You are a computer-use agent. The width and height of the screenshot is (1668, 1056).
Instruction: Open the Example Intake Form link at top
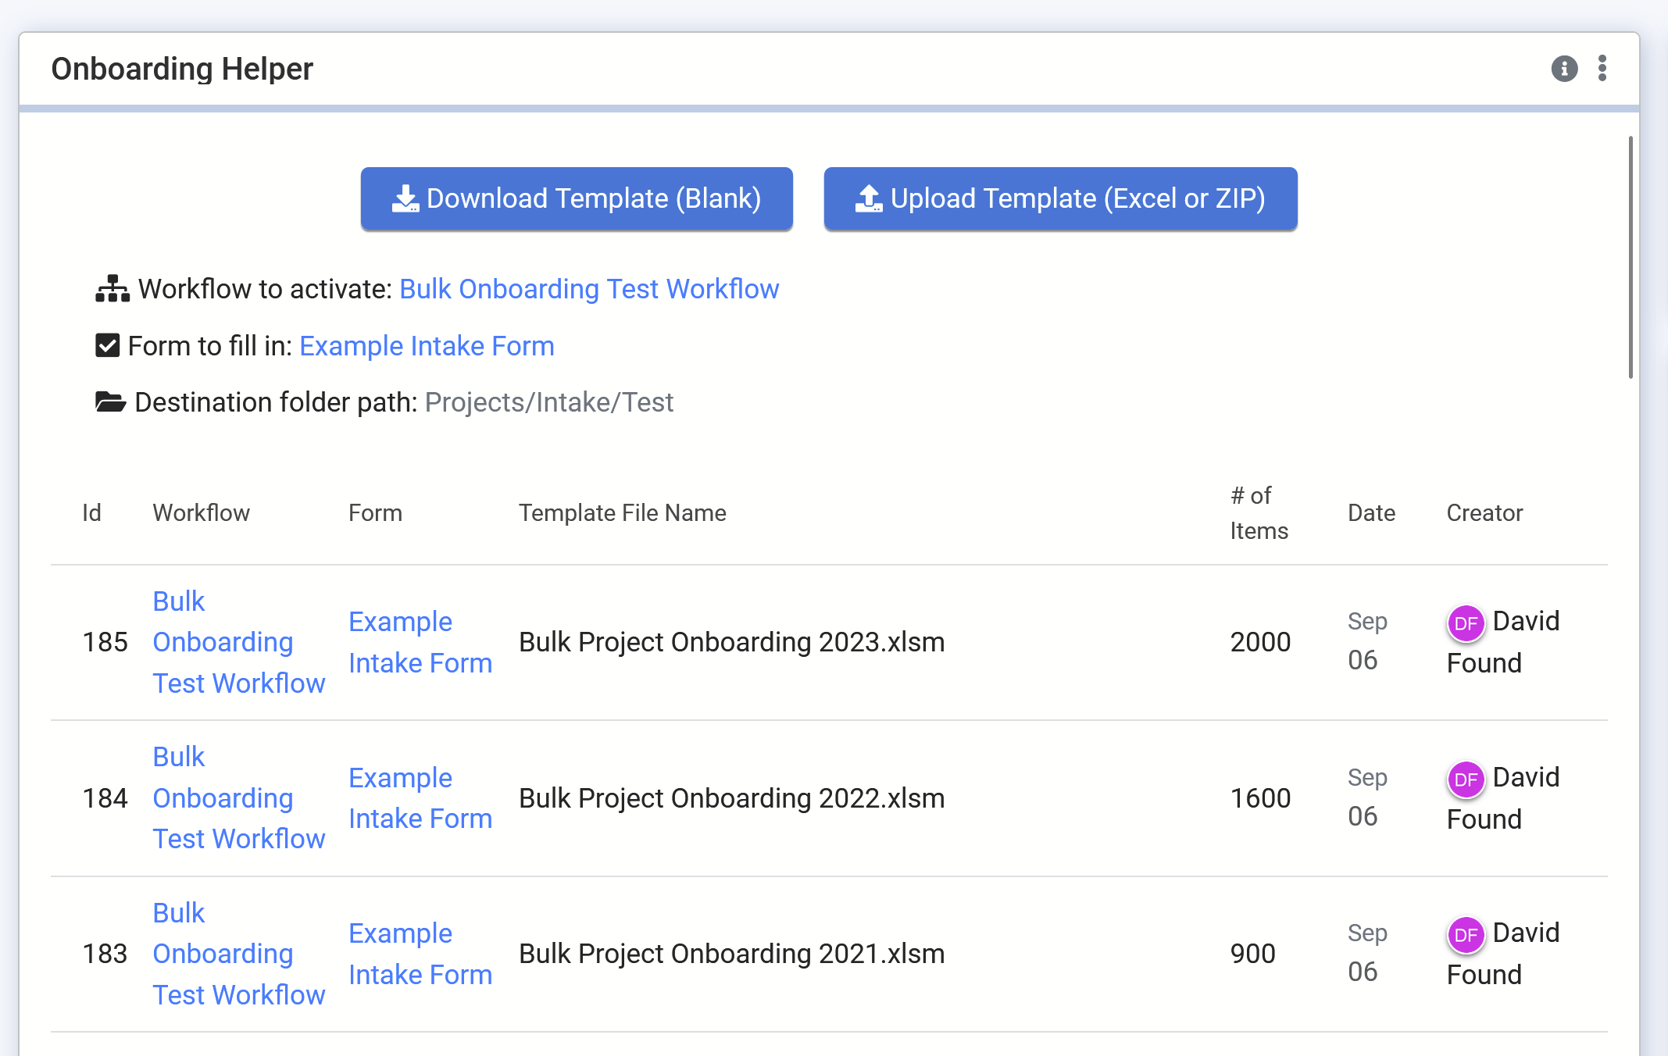coord(427,345)
